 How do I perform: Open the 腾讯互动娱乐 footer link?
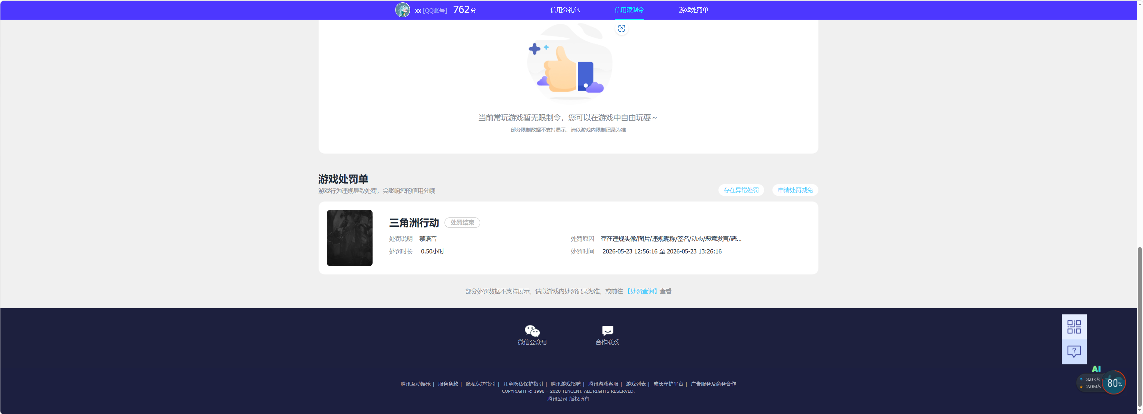pos(415,384)
